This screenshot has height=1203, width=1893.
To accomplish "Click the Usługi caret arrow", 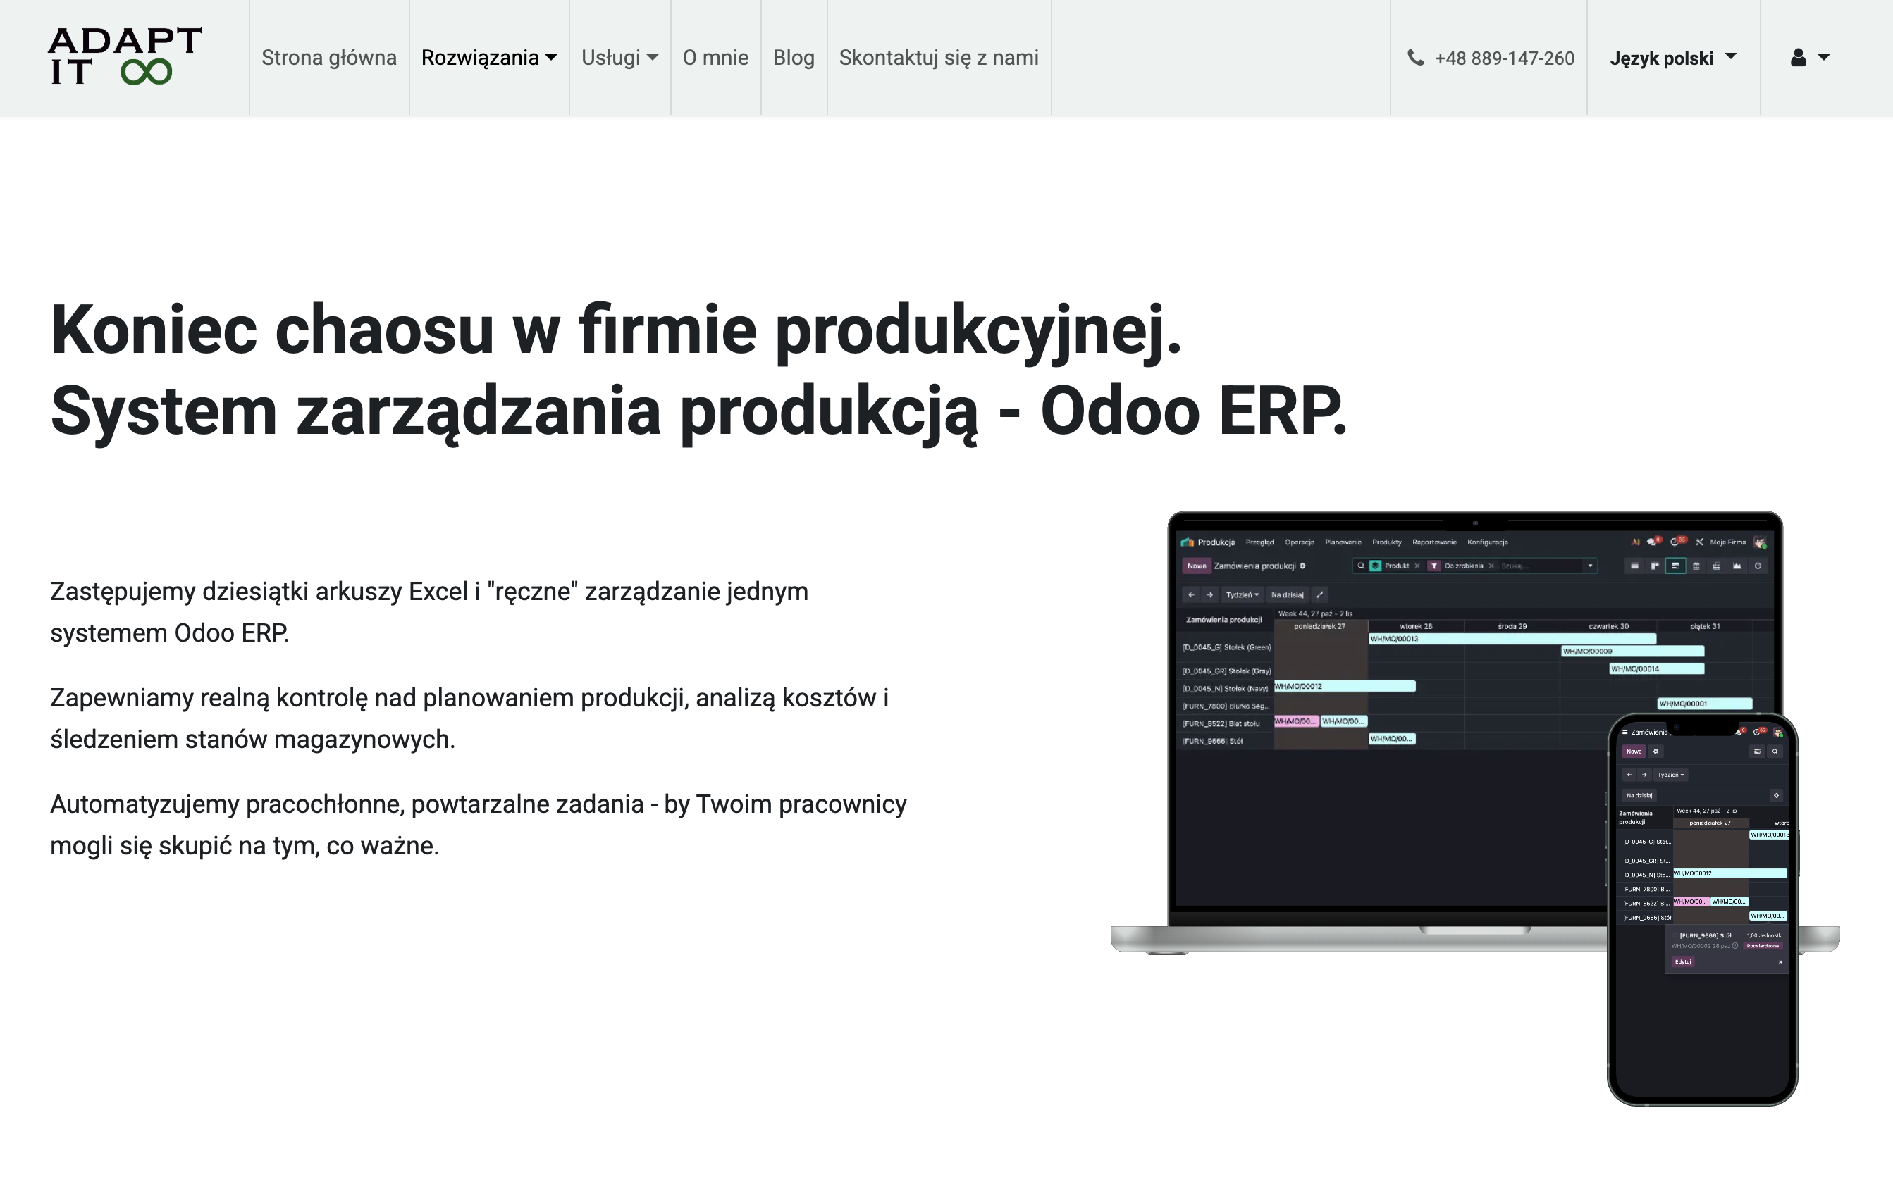I will tap(653, 57).
